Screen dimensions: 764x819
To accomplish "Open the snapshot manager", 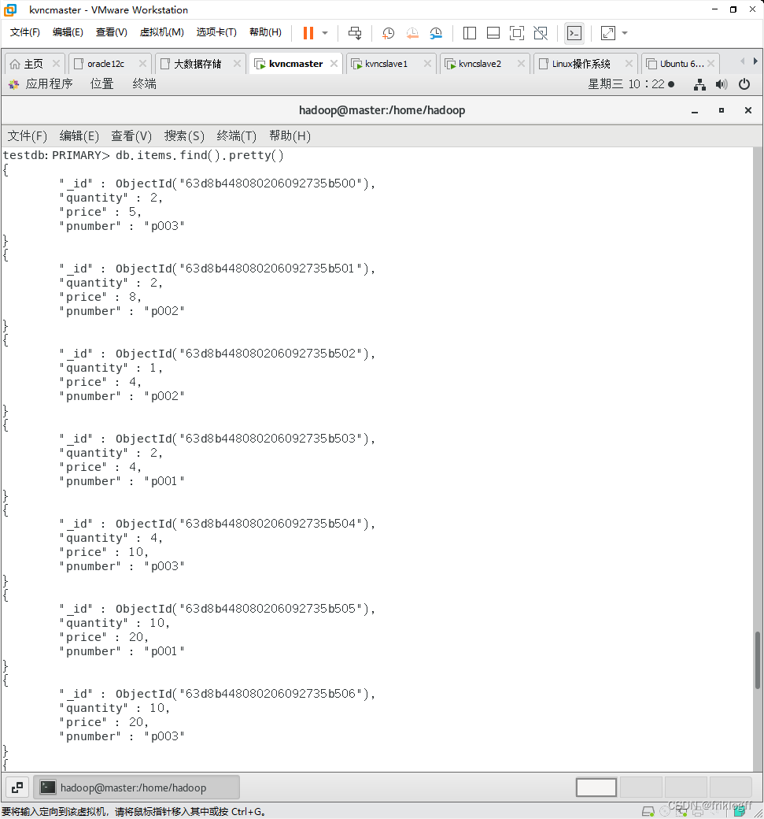I will 437,32.
